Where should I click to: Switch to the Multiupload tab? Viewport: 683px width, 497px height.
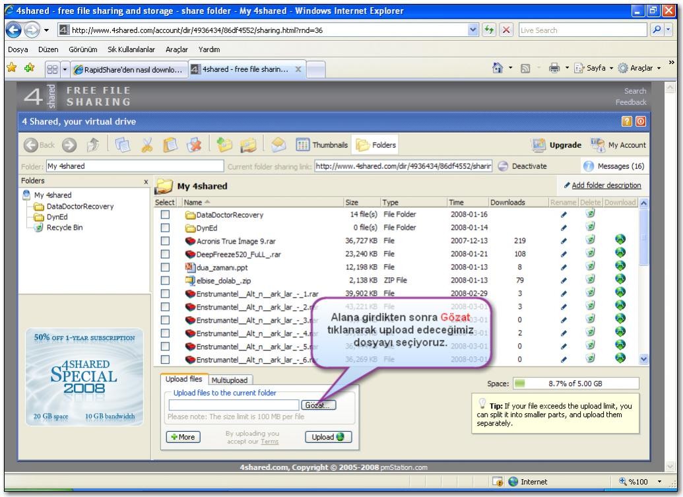point(230,380)
